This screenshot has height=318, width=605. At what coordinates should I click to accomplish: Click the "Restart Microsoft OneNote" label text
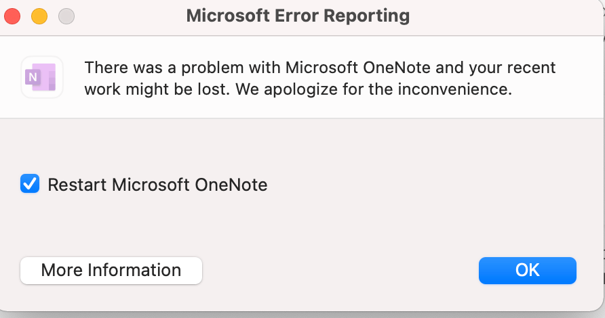157,185
